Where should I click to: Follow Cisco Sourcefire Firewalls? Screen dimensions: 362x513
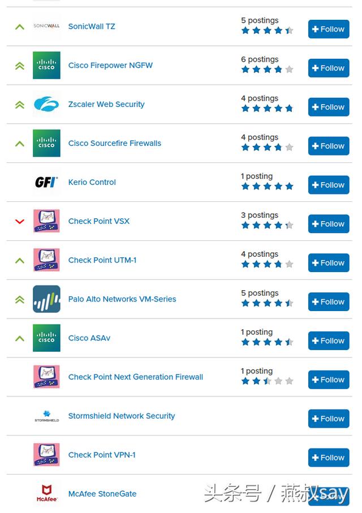click(x=329, y=146)
